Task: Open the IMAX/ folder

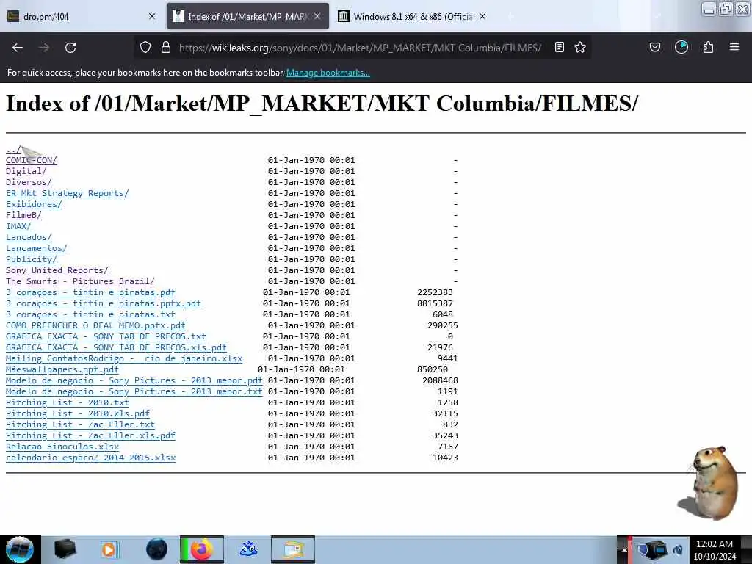Action: (18, 226)
